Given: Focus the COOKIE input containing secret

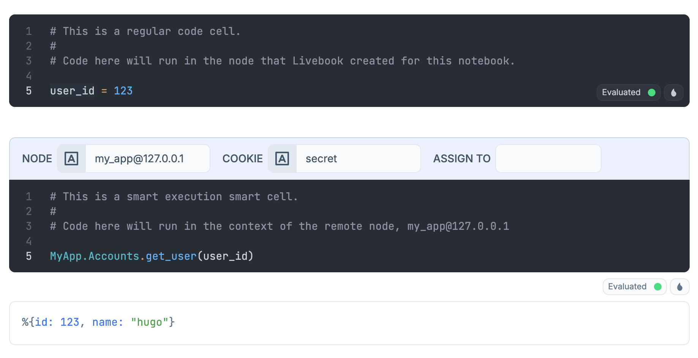Looking at the screenshot, I should [x=358, y=159].
